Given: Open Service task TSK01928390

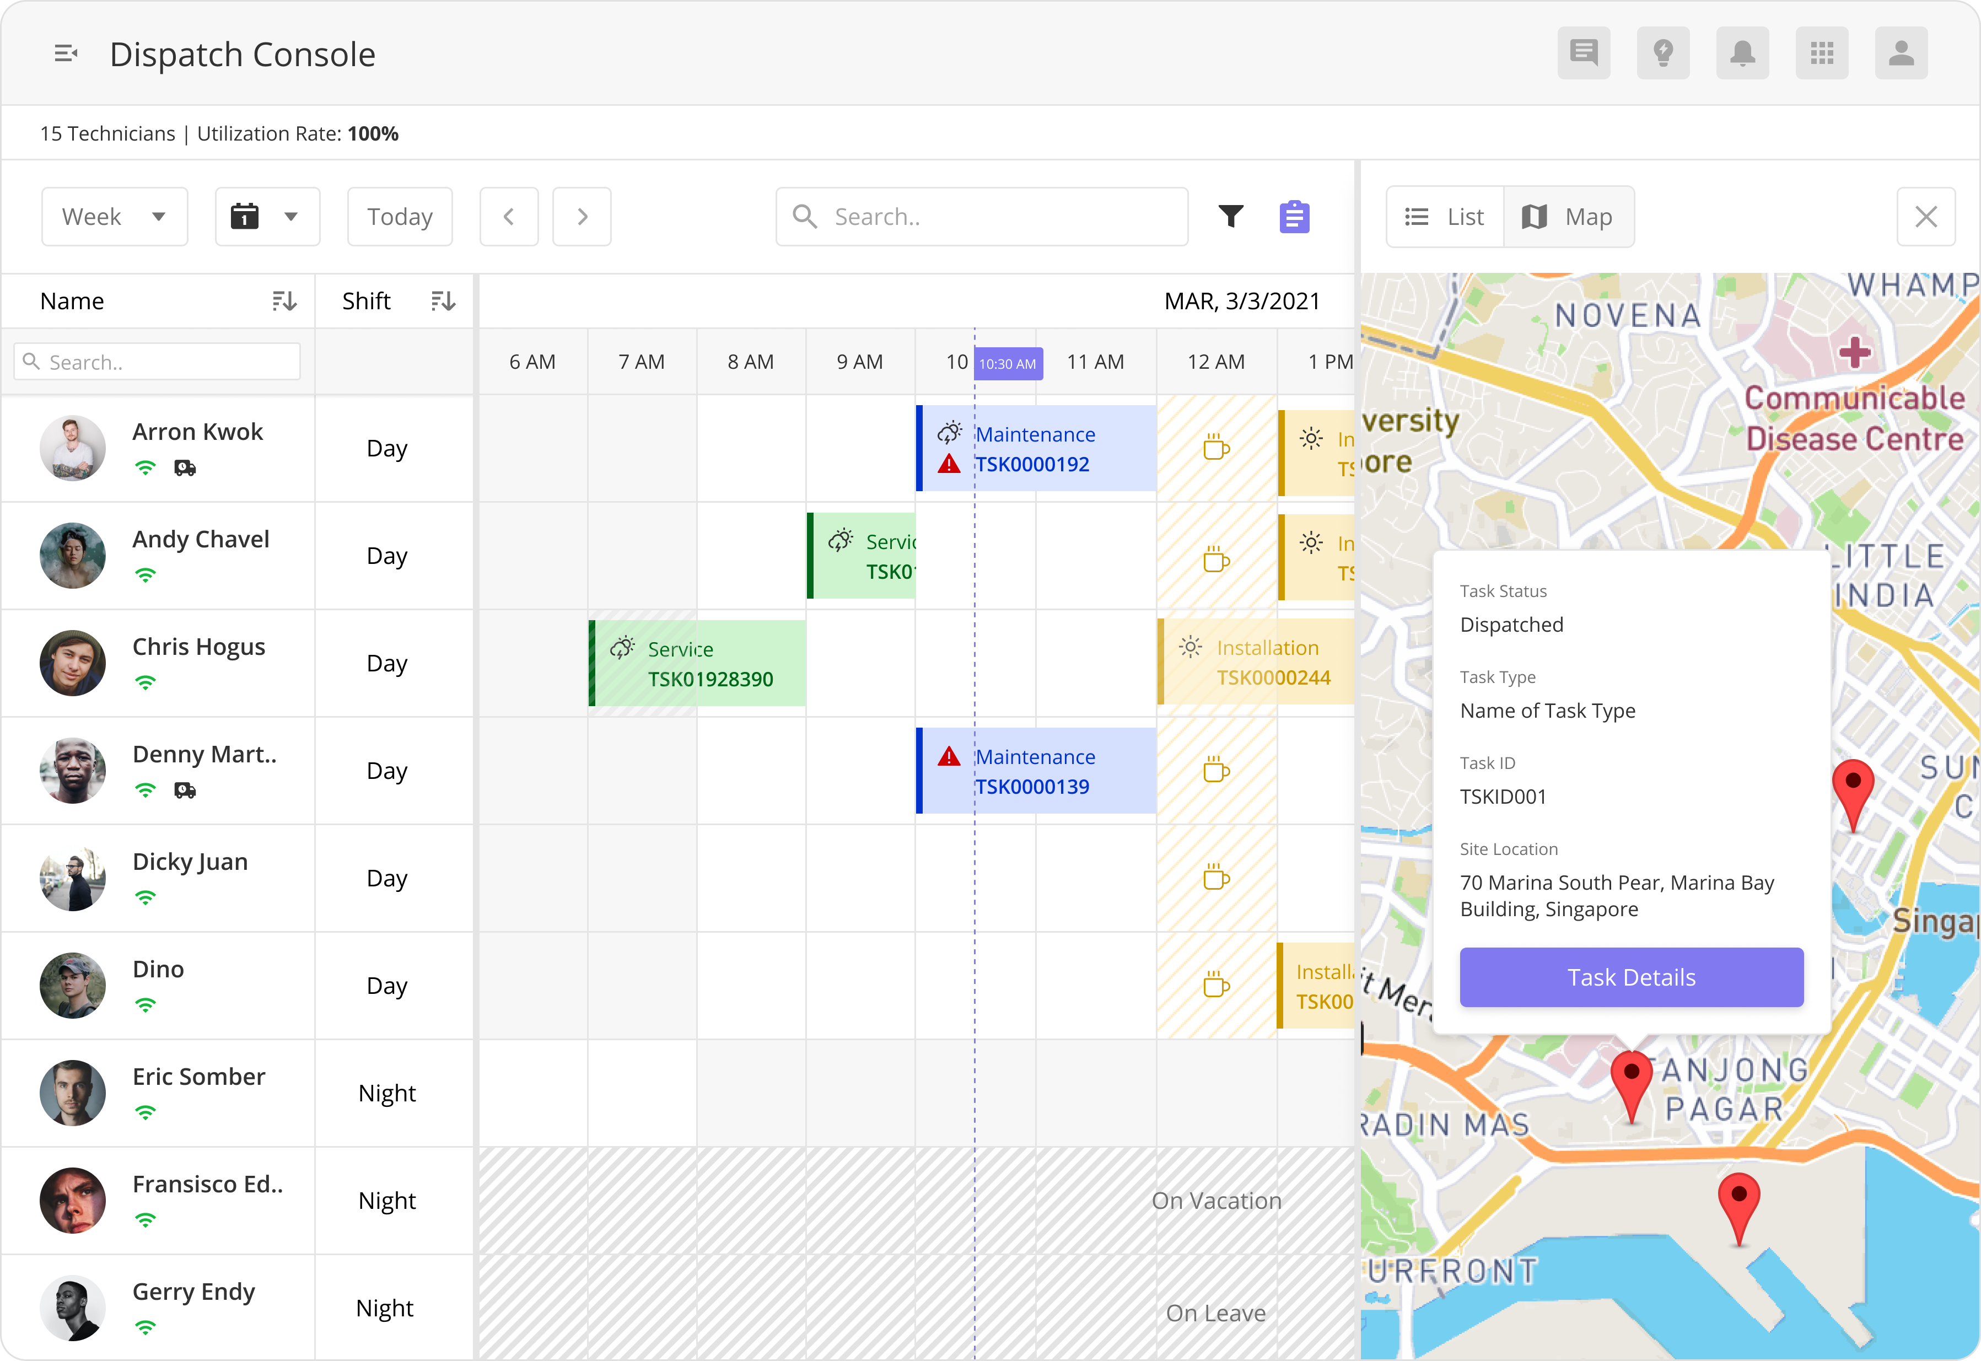Looking at the screenshot, I should pos(698,664).
